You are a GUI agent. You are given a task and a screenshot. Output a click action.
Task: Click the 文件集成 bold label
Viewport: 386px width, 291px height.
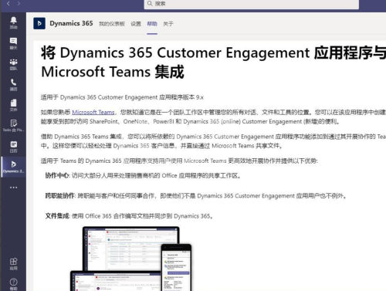[57, 216]
